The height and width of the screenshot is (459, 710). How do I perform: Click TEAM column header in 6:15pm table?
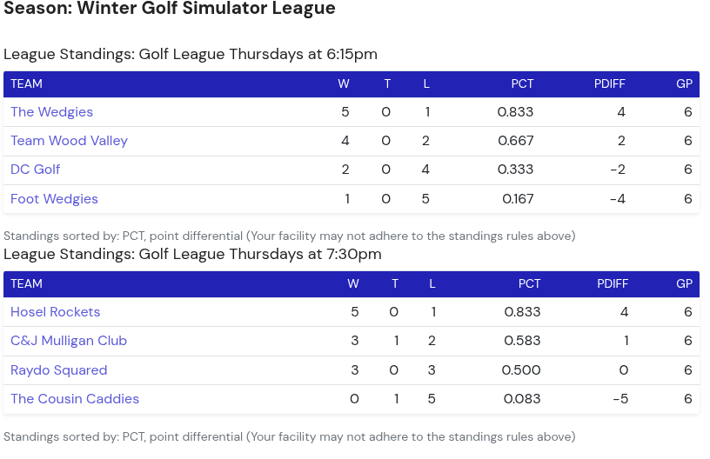(x=26, y=84)
